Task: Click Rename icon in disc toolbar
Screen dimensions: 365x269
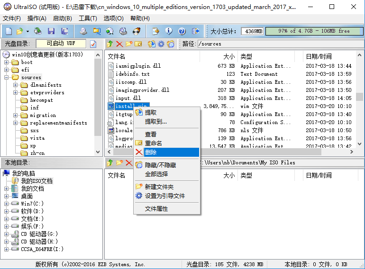Action: click(138, 44)
